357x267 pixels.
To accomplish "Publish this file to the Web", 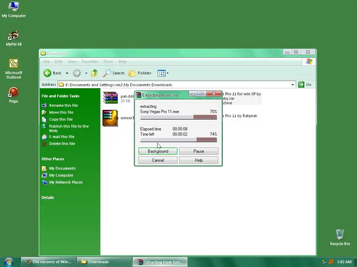I will pyautogui.click(x=69, y=129).
